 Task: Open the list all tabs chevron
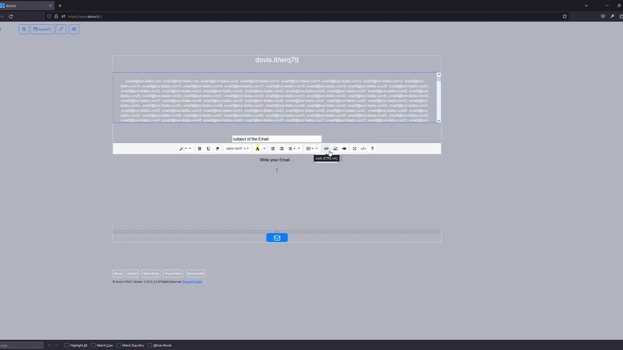(x=586, y=6)
